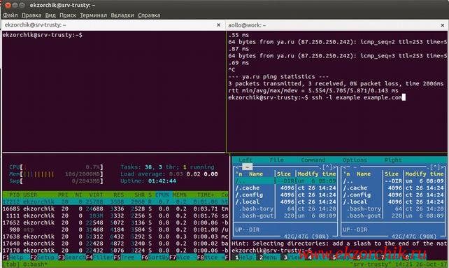Viewport: 449px width, 268px height.
Task: Sort htop by VIRT column header
Action: [96, 195]
